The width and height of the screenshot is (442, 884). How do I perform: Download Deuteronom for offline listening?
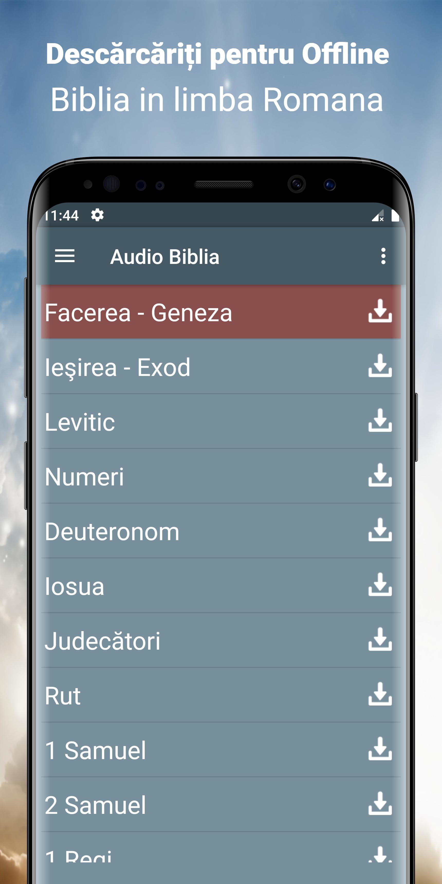(x=380, y=530)
